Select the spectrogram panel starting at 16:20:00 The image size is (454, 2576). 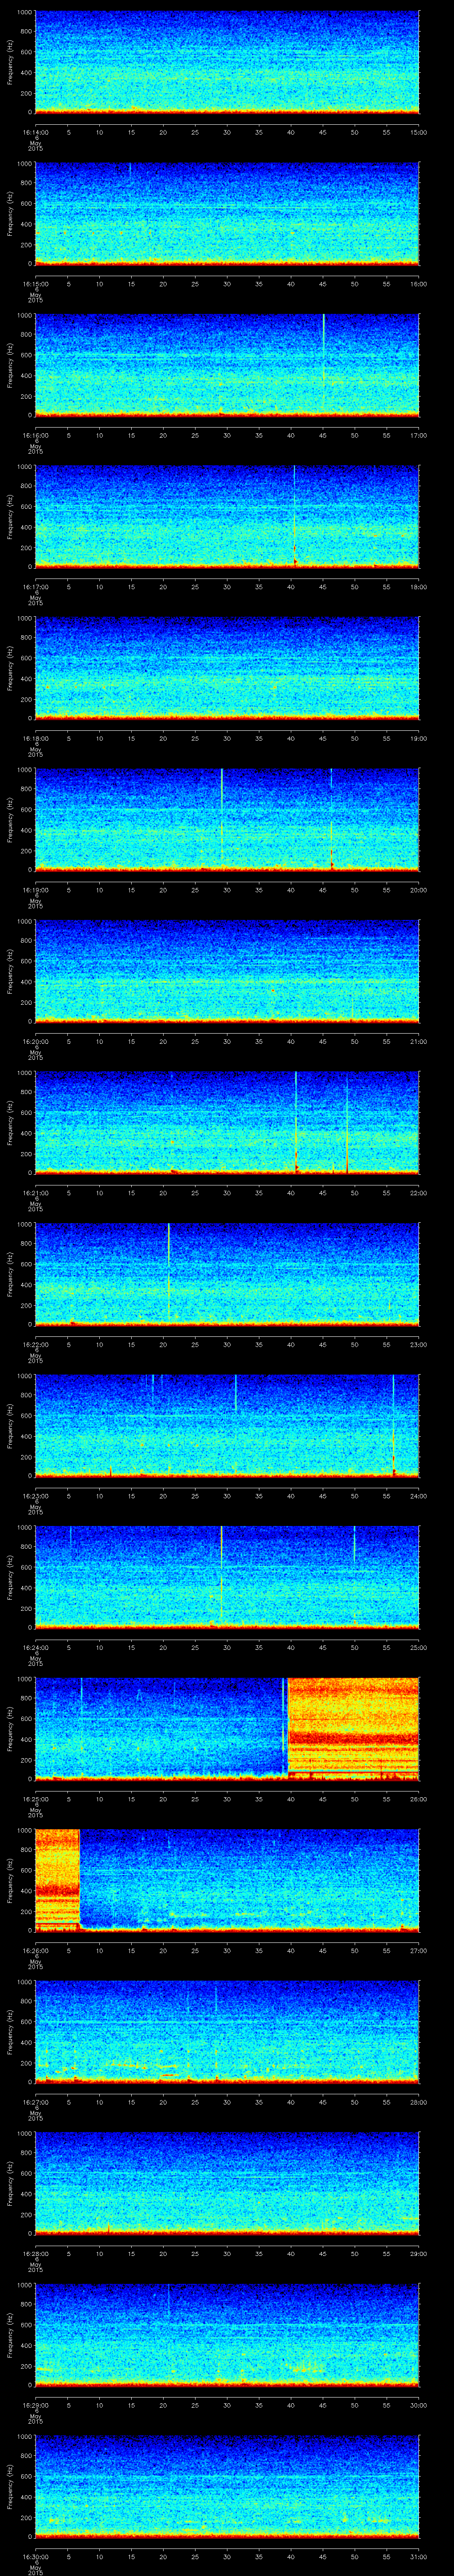(227, 970)
